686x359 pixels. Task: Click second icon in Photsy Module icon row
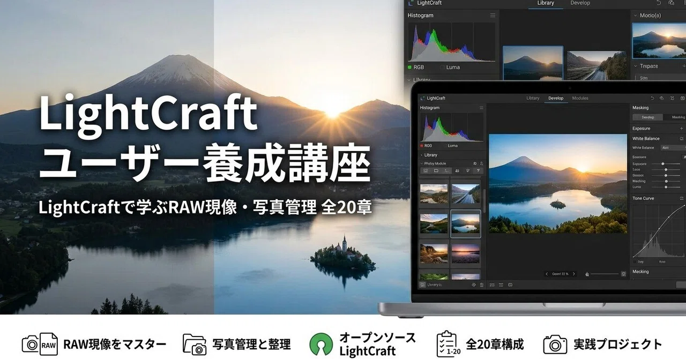coord(436,171)
